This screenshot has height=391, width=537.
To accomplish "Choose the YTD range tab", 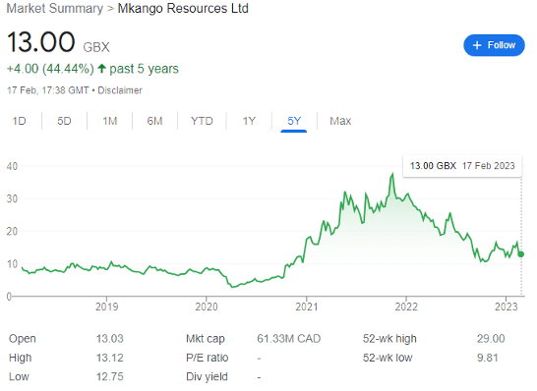I will pos(202,121).
